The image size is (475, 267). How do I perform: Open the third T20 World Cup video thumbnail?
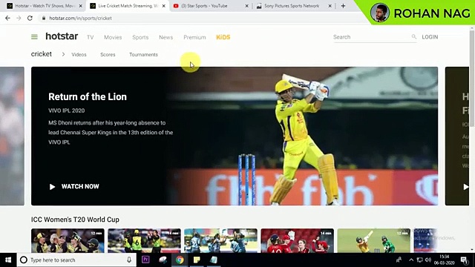(220, 240)
